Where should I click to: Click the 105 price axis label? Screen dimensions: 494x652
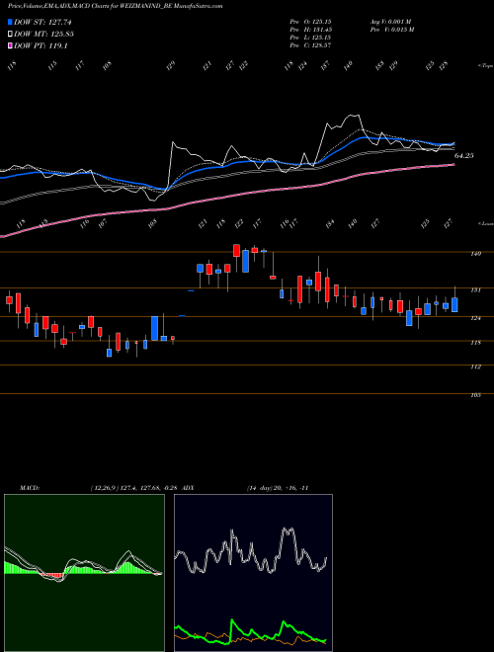tap(476, 395)
